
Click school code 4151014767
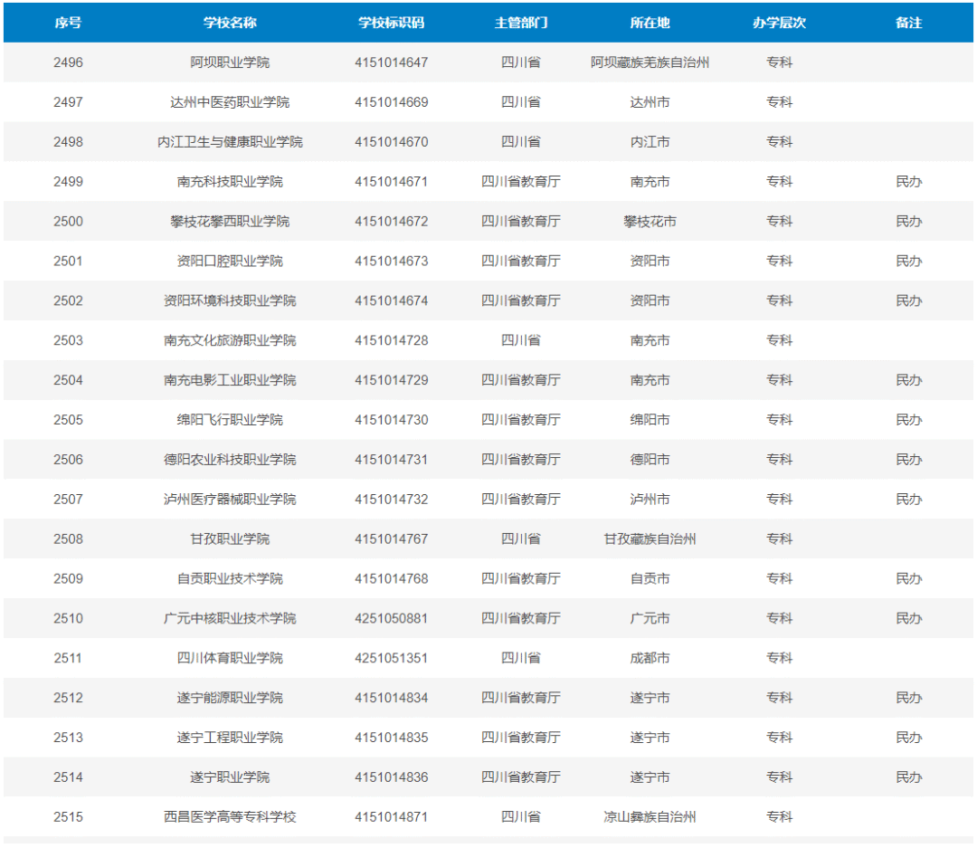tap(392, 538)
